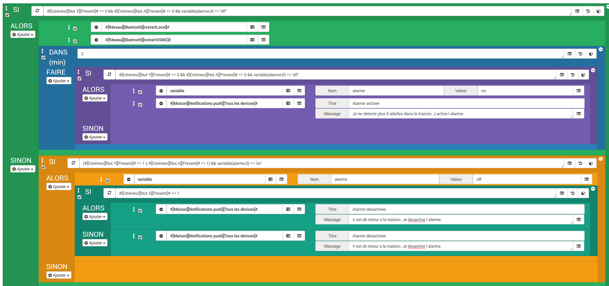Click the condition field #[Extérieur][Nut A][Present]# == 1
609x286 pixels.
pos(336,193)
